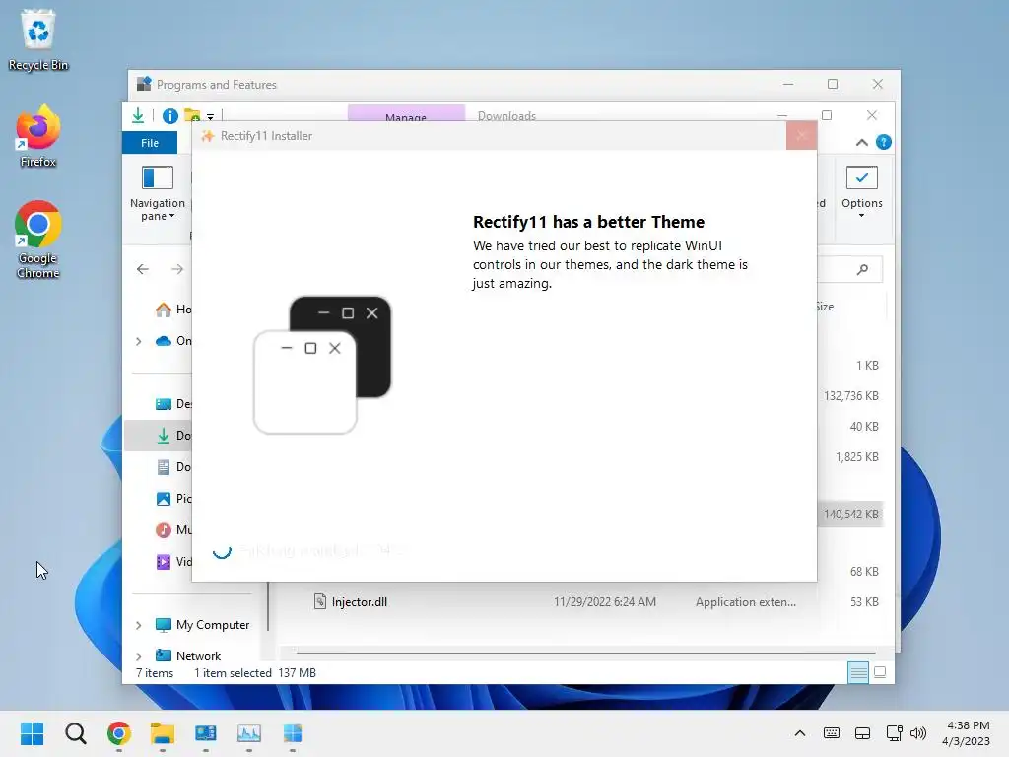Expand the My Computer tree node
The height and width of the screenshot is (757, 1009).
139,625
